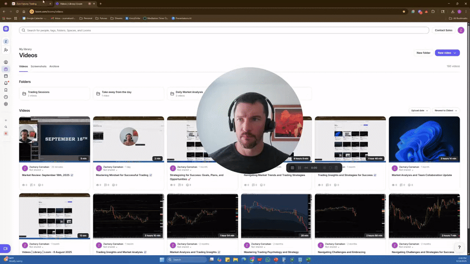Image resolution: width=470 pixels, height=264 pixels.
Task: Pause the recording from the control bar
Action: click(x=299, y=168)
